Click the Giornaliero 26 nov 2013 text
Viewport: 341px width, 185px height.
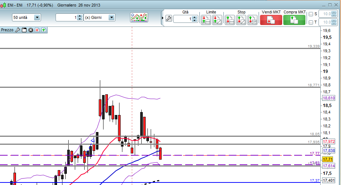79,5
